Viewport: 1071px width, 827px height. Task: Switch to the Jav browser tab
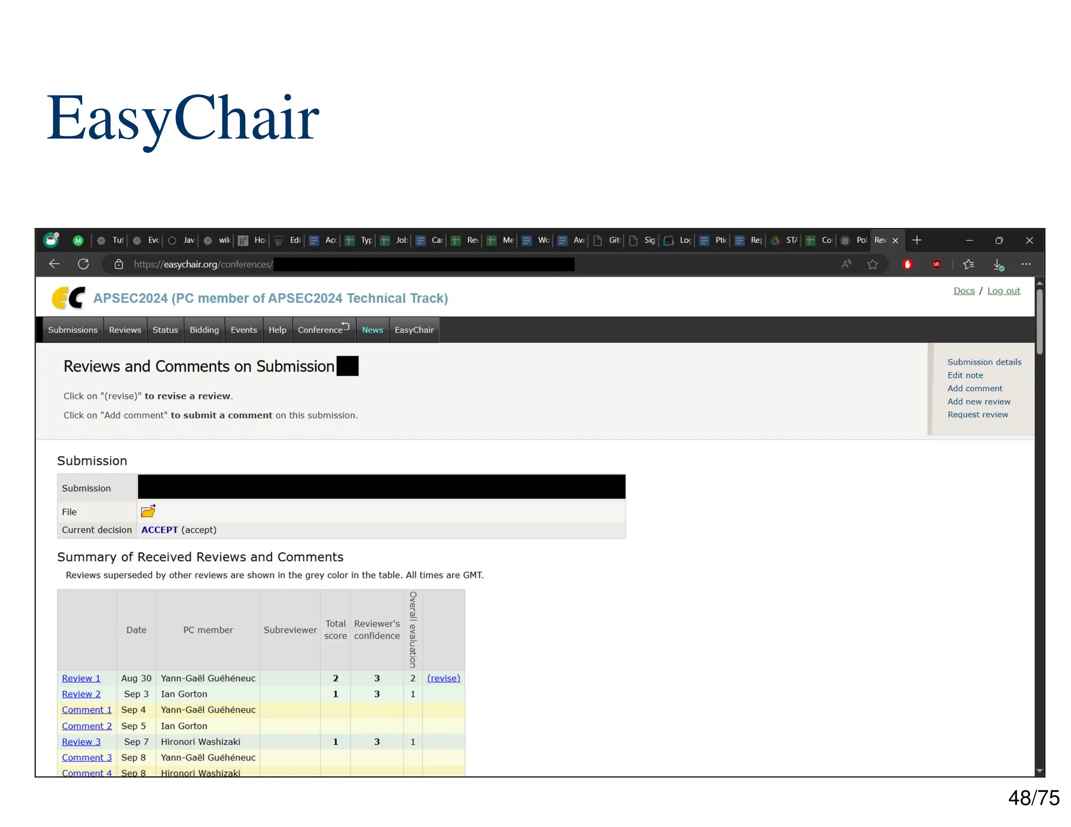[x=182, y=240]
